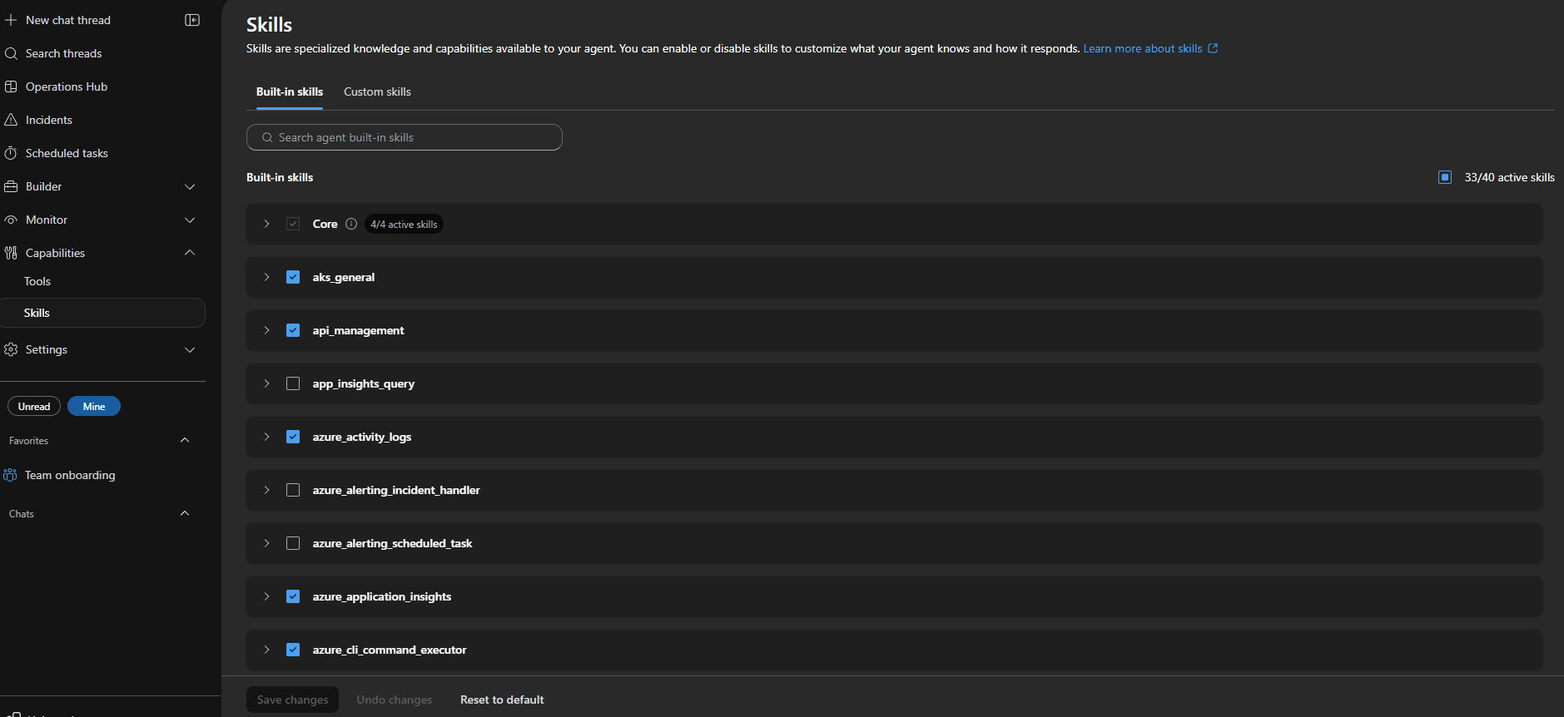Screen dimensions: 1564x717
Task: Click the magnifier icon in skills search box
Action: coord(267,137)
